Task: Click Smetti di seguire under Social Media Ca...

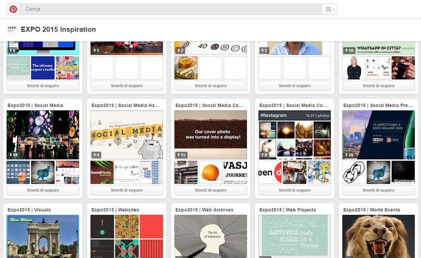Action: point(211,190)
